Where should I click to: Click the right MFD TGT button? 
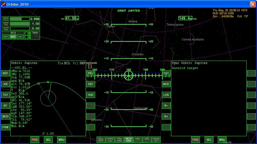[166, 73]
